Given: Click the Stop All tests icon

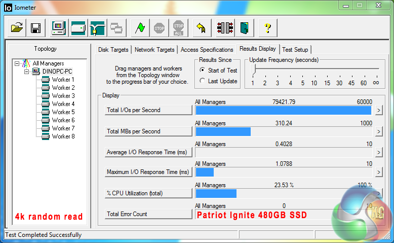Looking at the screenshot, I should click(178, 28).
